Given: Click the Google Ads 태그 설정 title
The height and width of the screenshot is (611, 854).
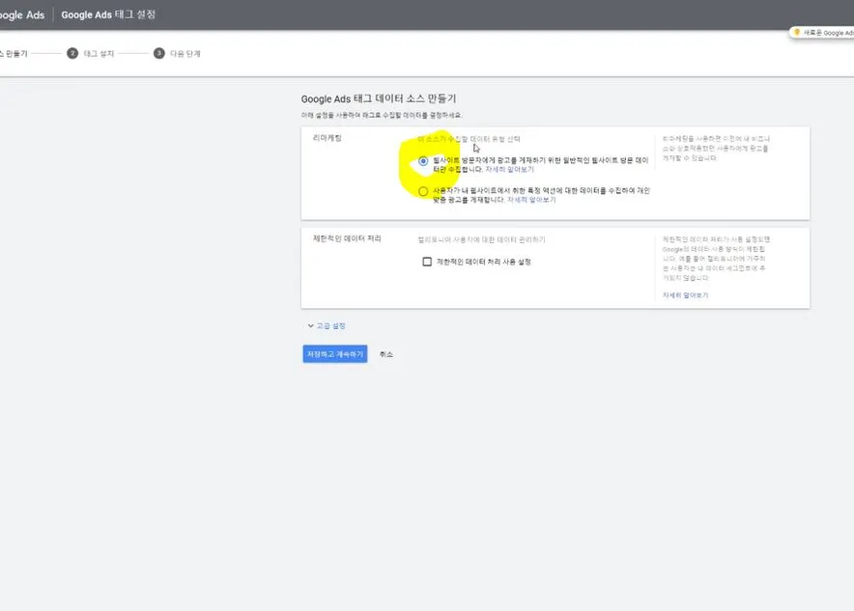Looking at the screenshot, I should point(110,14).
